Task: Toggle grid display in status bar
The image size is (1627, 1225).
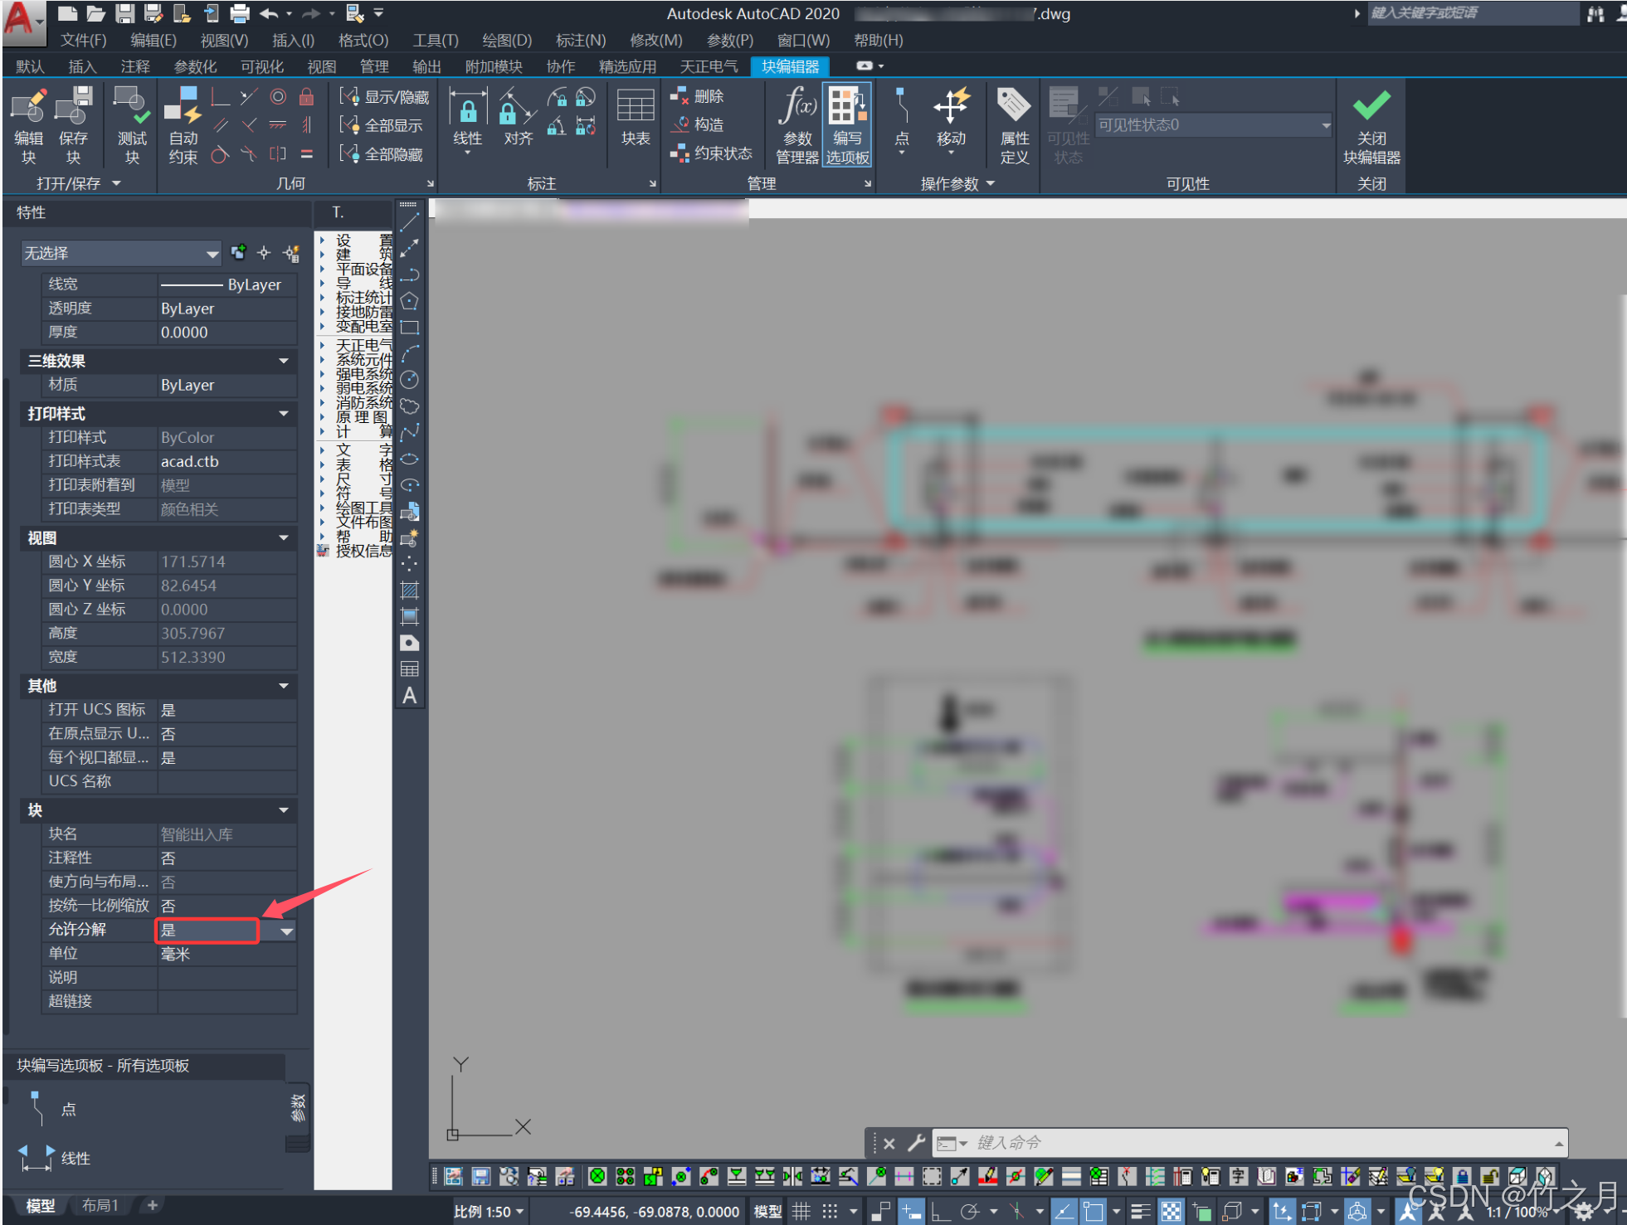Action: pyautogui.click(x=801, y=1212)
